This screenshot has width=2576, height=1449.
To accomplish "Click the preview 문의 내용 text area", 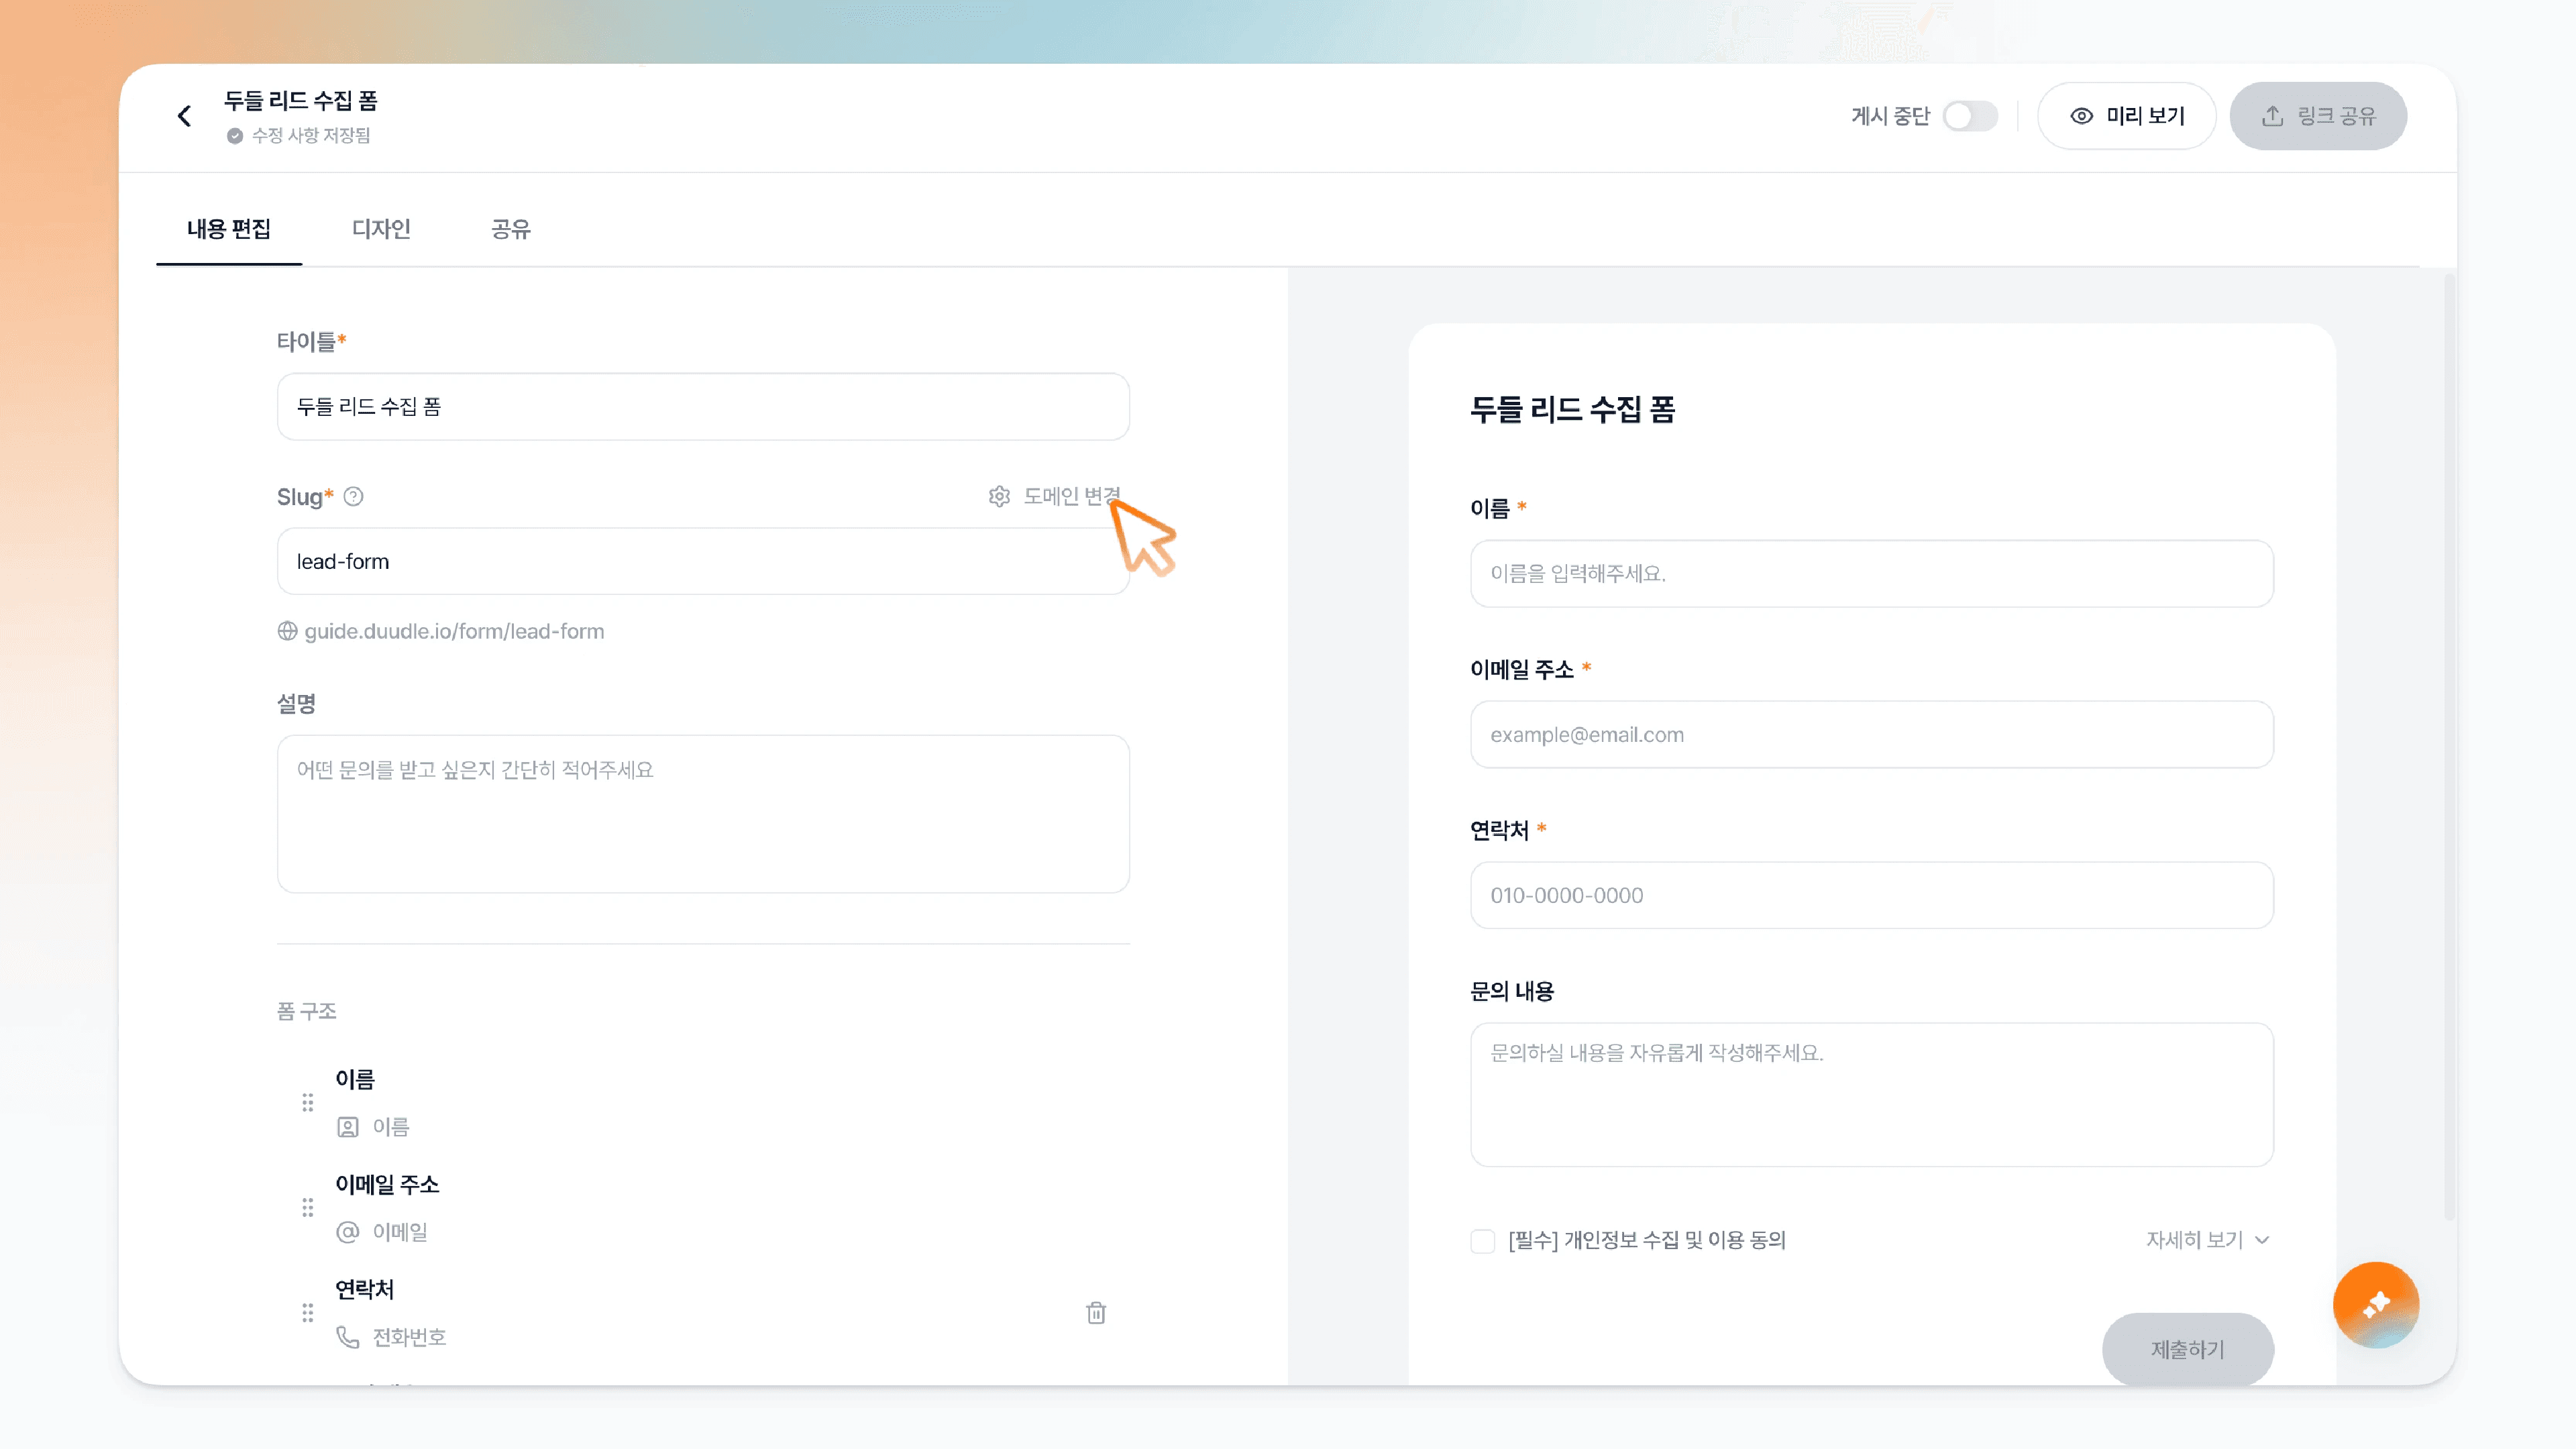I will (1872, 1094).
